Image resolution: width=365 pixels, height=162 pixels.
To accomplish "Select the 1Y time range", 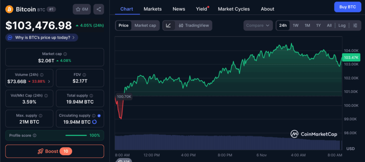I will [318, 25].
